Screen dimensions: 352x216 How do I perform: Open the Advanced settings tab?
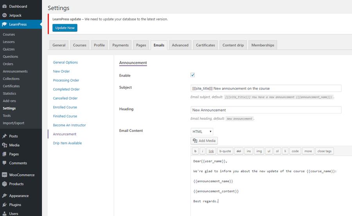[180, 45]
